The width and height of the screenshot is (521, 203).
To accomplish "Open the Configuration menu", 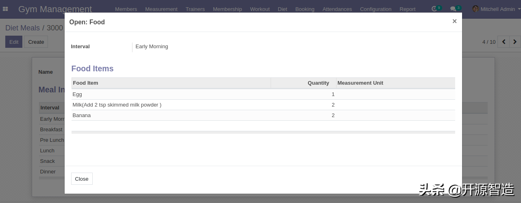I will click(x=376, y=9).
